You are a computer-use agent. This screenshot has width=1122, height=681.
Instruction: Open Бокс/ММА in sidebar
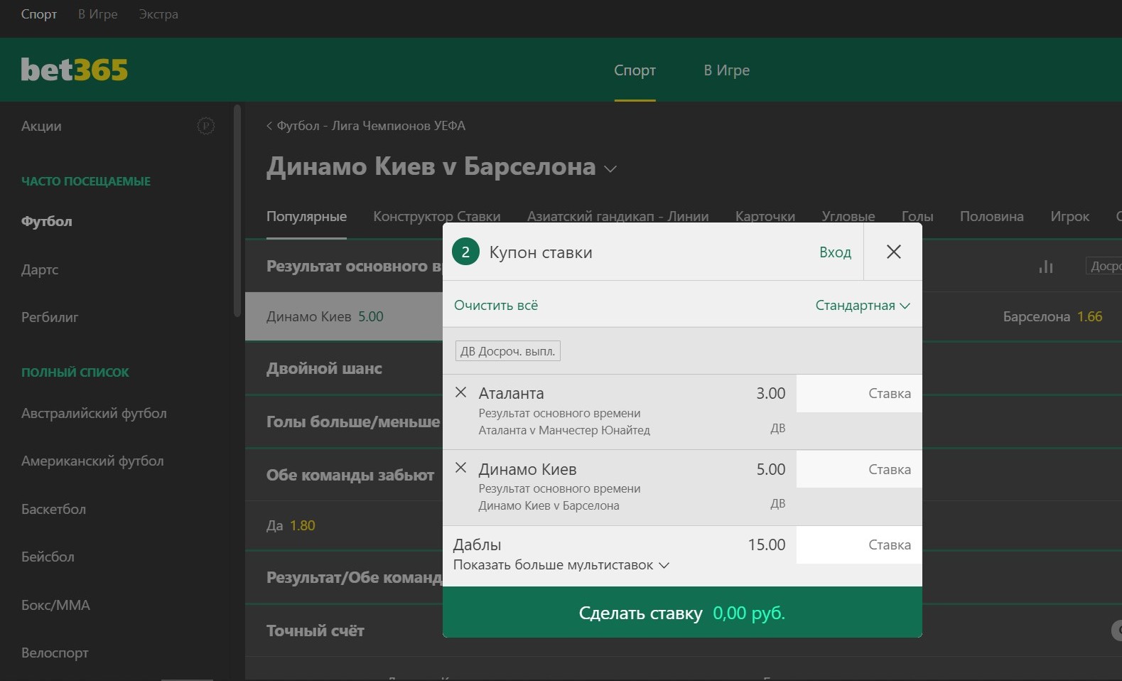pyautogui.click(x=55, y=605)
